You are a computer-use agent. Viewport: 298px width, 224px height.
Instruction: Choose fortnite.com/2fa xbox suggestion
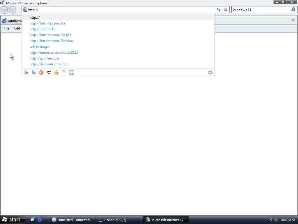pyautogui.click(x=118, y=41)
